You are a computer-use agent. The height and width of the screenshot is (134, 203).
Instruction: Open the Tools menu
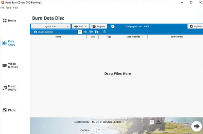coord(8,8)
